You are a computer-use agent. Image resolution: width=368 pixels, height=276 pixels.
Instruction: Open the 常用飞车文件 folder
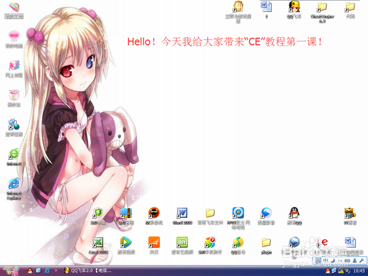coord(210,216)
